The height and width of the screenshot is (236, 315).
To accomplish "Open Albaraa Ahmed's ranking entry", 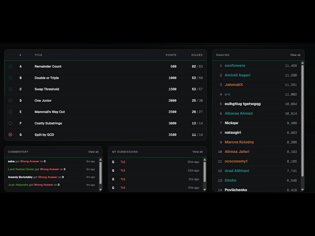I will [239, 114].
